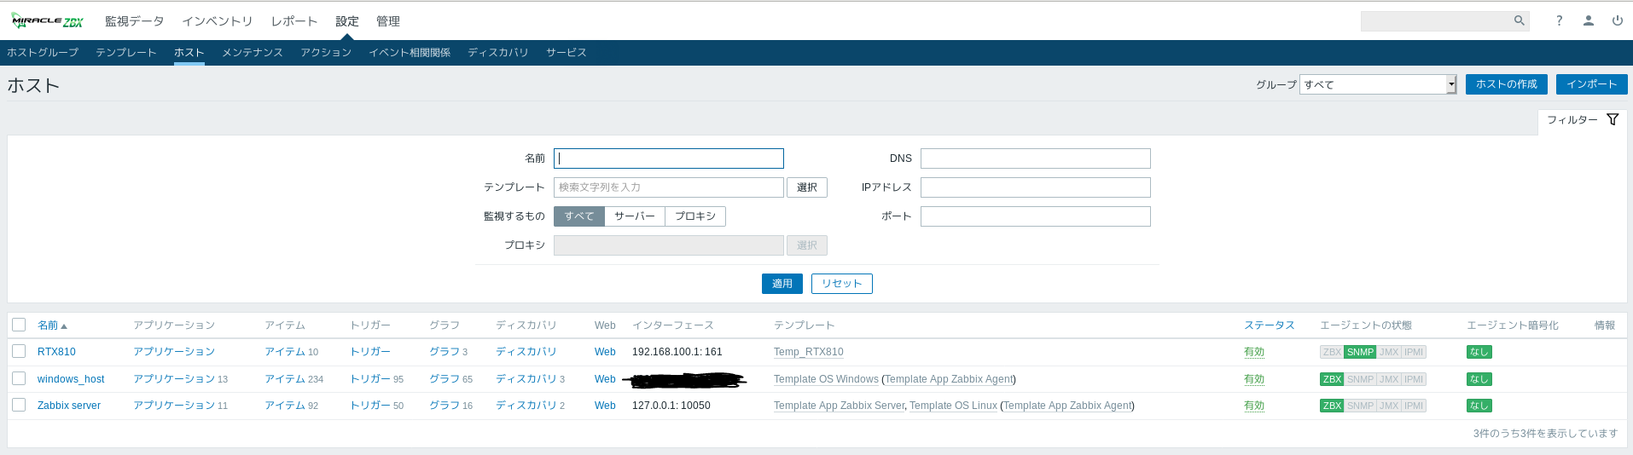Click the MIRACLE ZBX logo
1633x455 pixels.
click(x=48, y=21)
